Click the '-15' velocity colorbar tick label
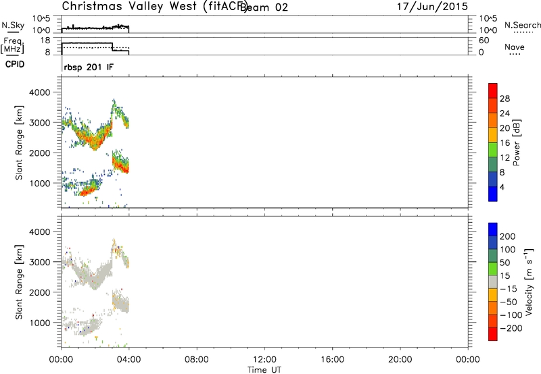This screenshot has height=374, width=541. (509, 289)
